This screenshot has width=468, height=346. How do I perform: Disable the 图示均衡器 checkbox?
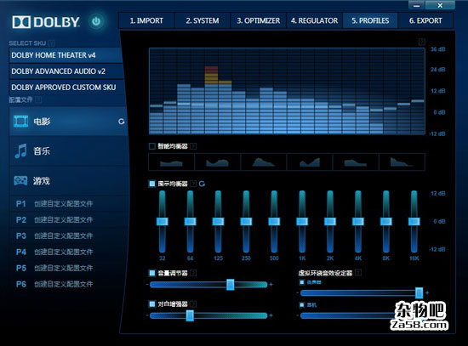click(x=152, y=184)
